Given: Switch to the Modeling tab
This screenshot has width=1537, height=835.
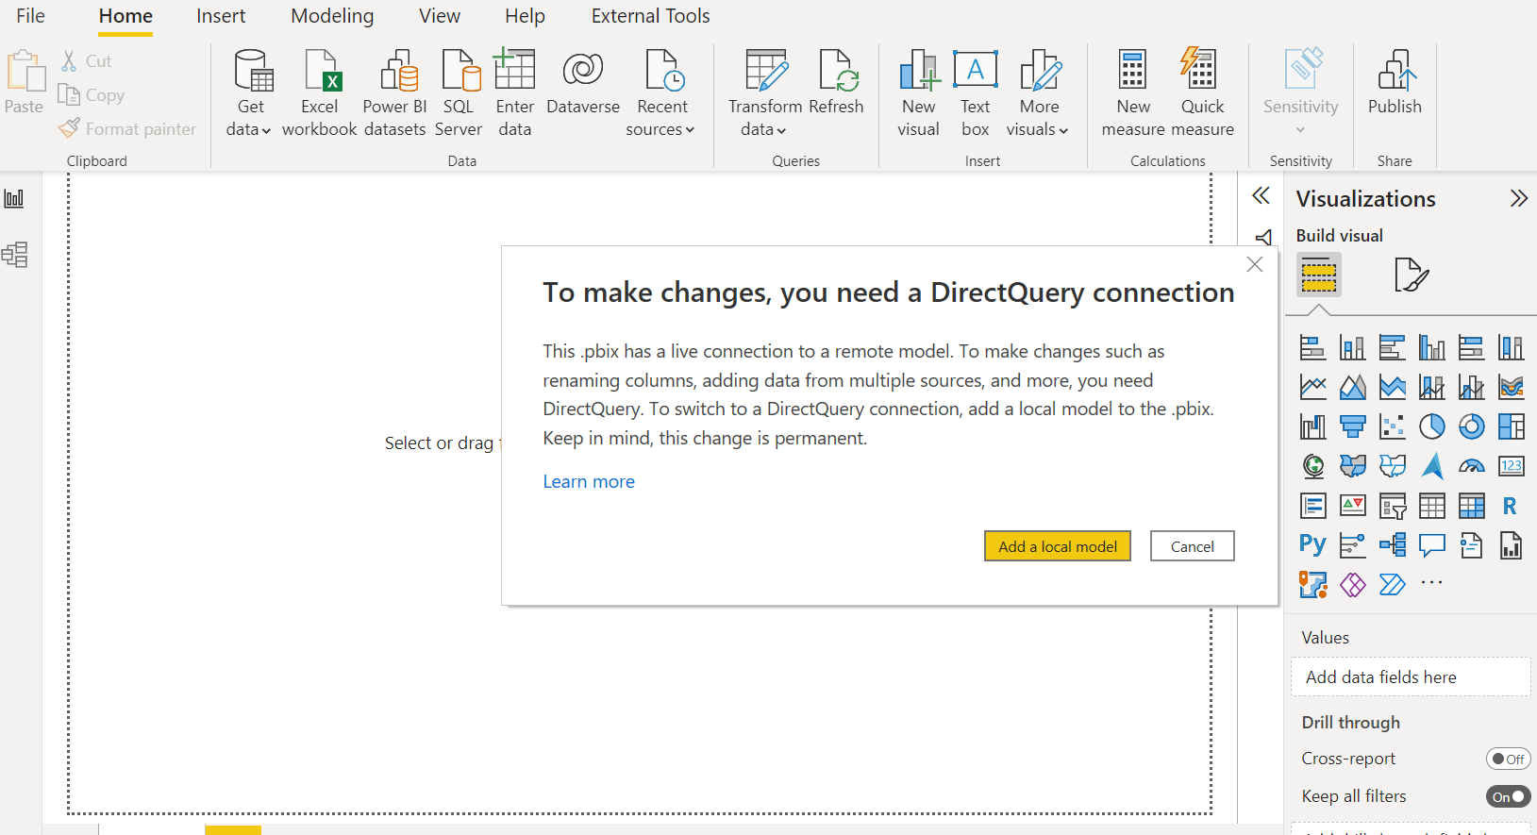Looking at the screenshot, I should coord(332,16).
